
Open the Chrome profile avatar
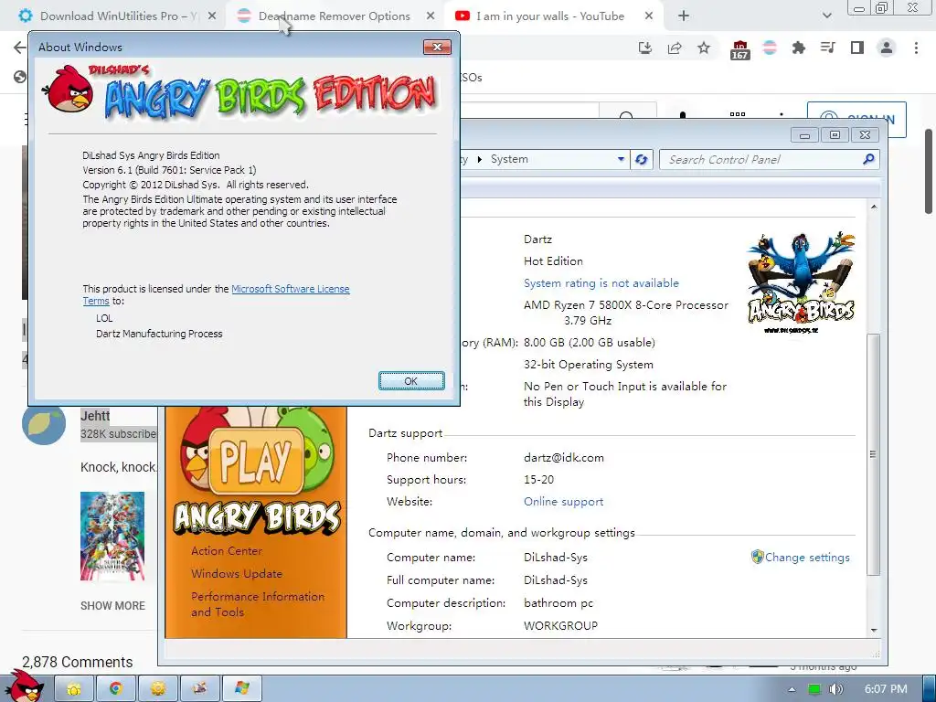887,48
